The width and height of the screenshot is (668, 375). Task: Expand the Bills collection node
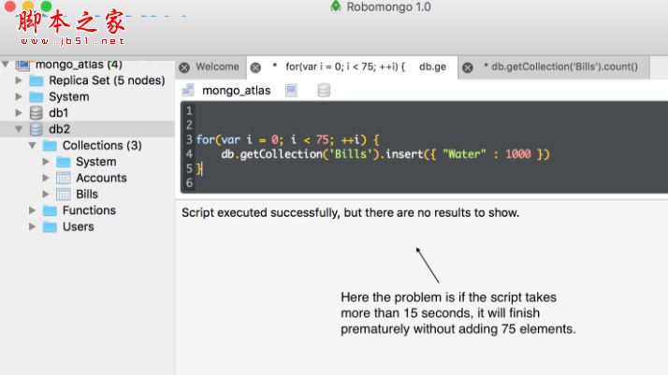47,195
